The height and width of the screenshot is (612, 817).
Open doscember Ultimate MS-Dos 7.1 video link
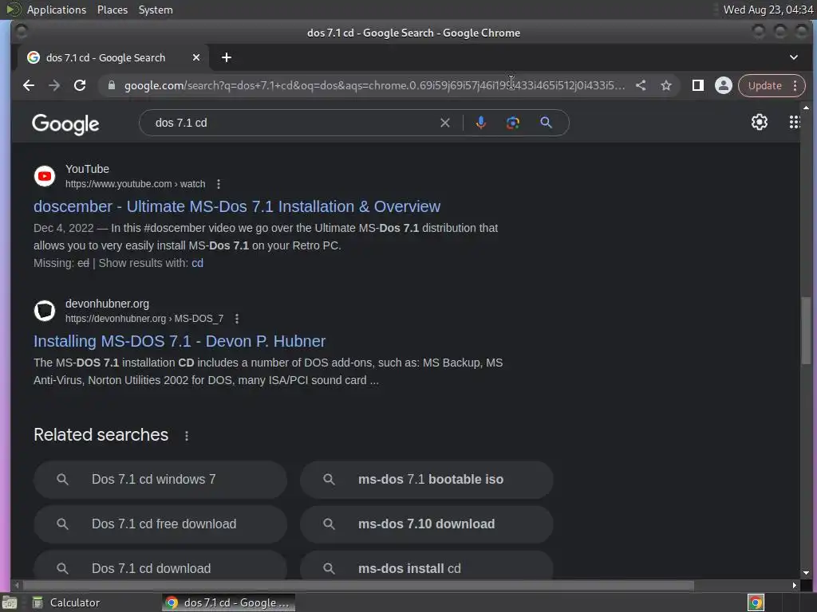point(237,206)
